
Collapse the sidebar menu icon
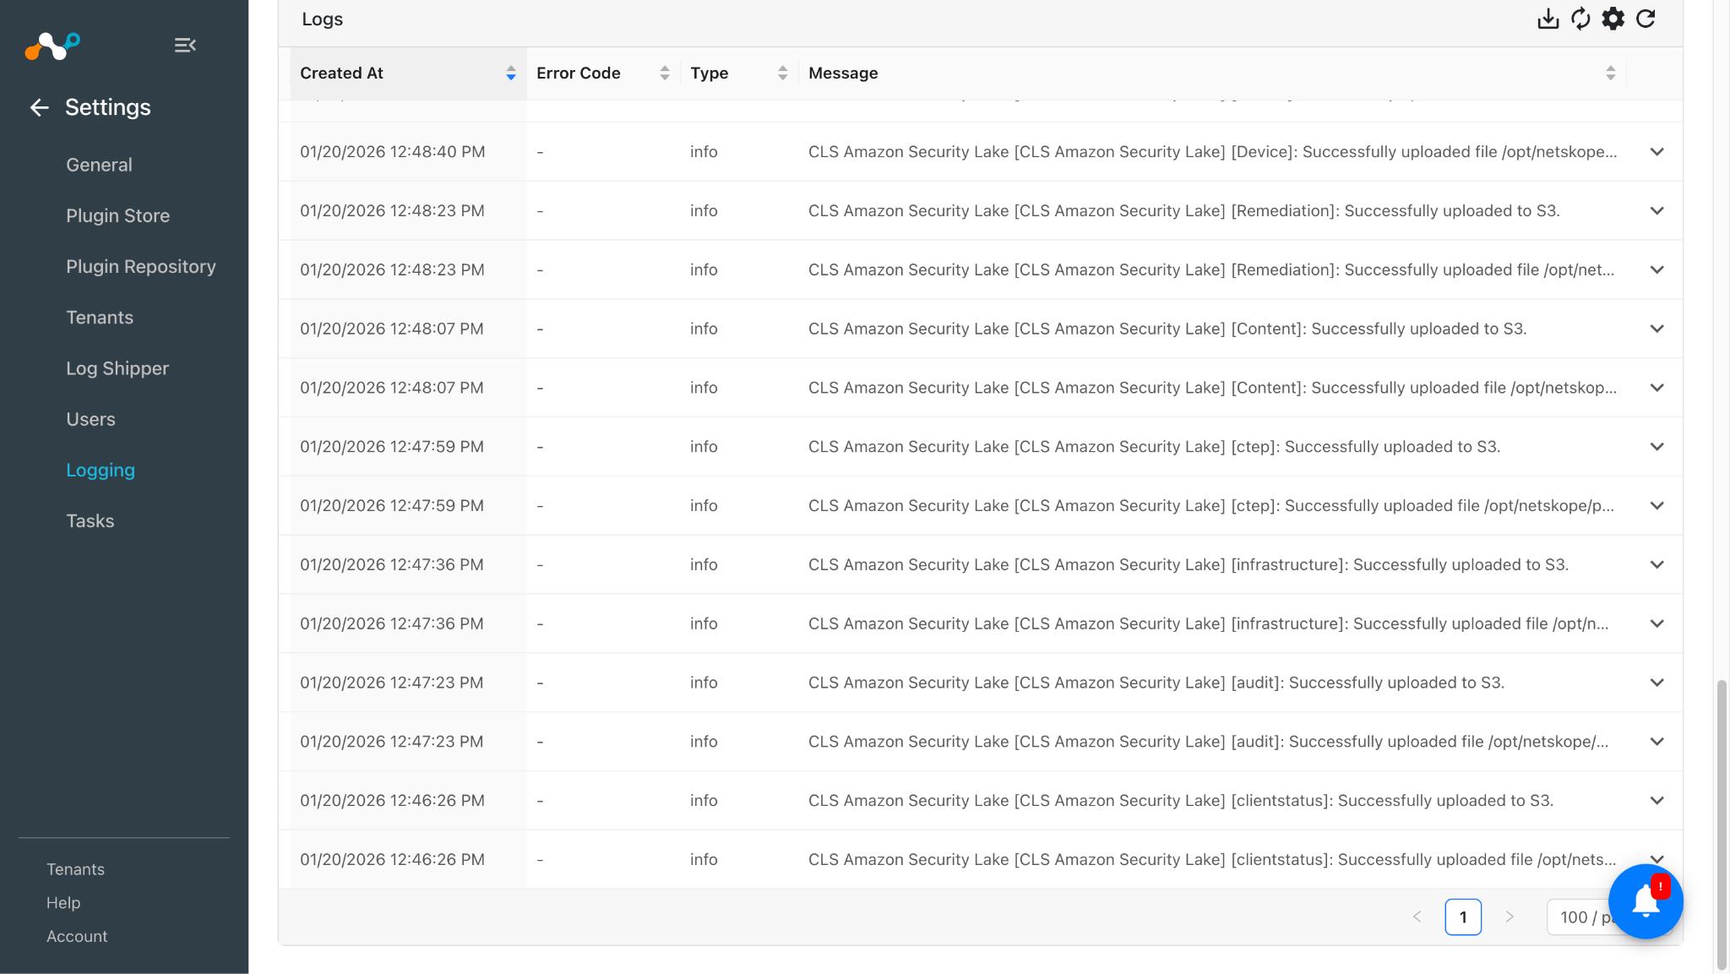(x=185, y=45)
